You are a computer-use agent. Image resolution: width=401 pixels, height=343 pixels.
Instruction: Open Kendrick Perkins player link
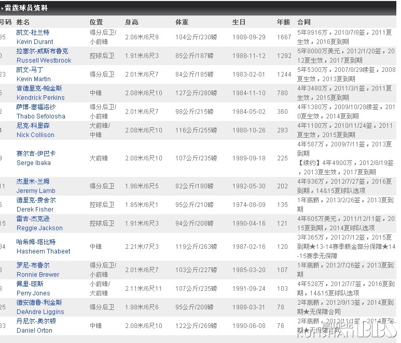click(x=40, y=97)
